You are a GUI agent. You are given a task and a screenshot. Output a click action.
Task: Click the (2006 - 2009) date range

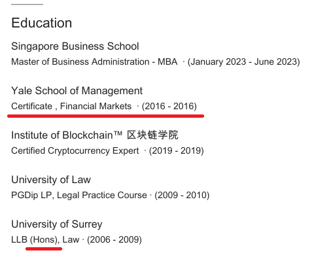114,240
